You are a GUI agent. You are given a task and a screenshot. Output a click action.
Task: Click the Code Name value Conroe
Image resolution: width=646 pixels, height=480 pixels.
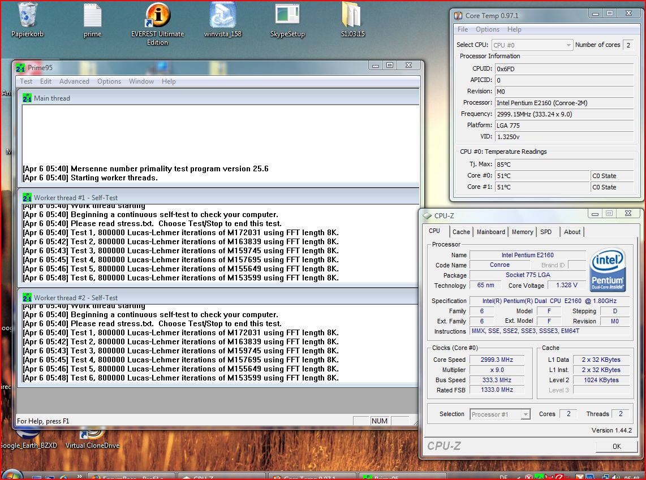pyautogui.click(x=499, y=265)
